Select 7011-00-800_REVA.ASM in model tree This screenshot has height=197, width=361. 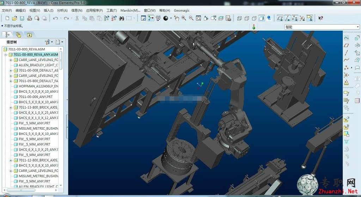click(26, 49)
